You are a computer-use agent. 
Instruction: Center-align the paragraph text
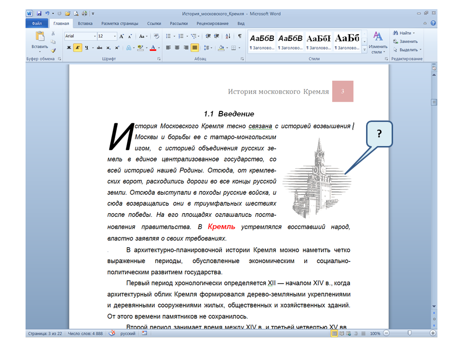177,48
